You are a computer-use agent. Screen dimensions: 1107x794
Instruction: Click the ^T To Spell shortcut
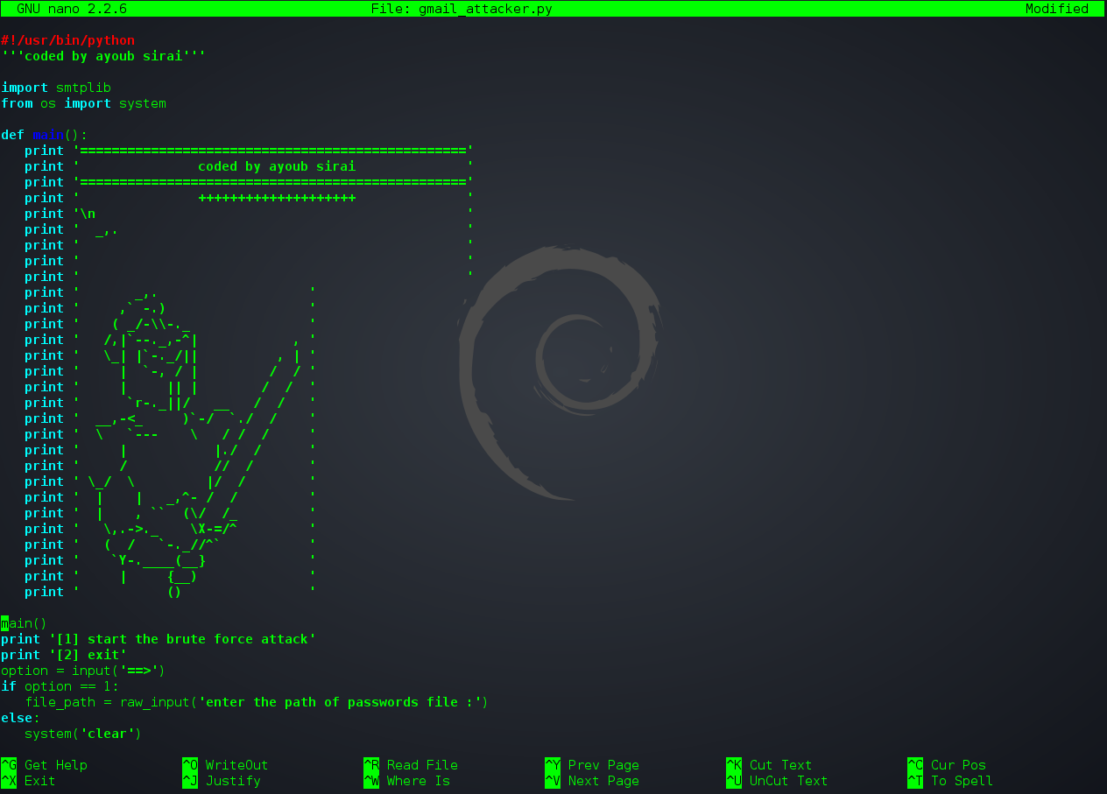coord(950,781)
